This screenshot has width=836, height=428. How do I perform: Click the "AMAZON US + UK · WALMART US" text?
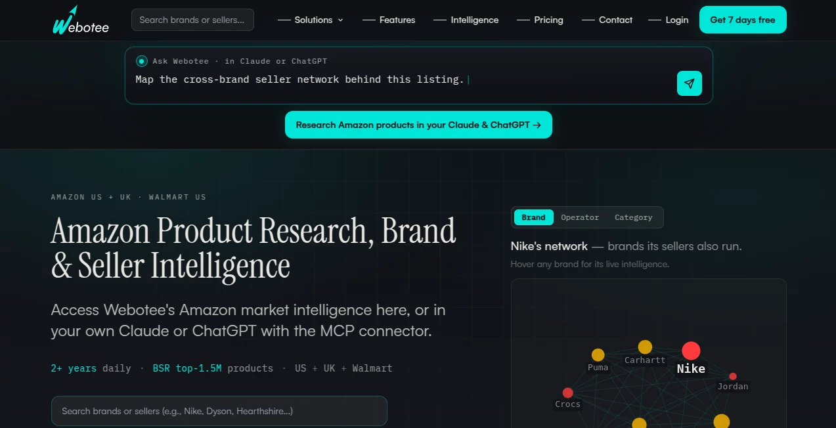click(x=129, y=197)
